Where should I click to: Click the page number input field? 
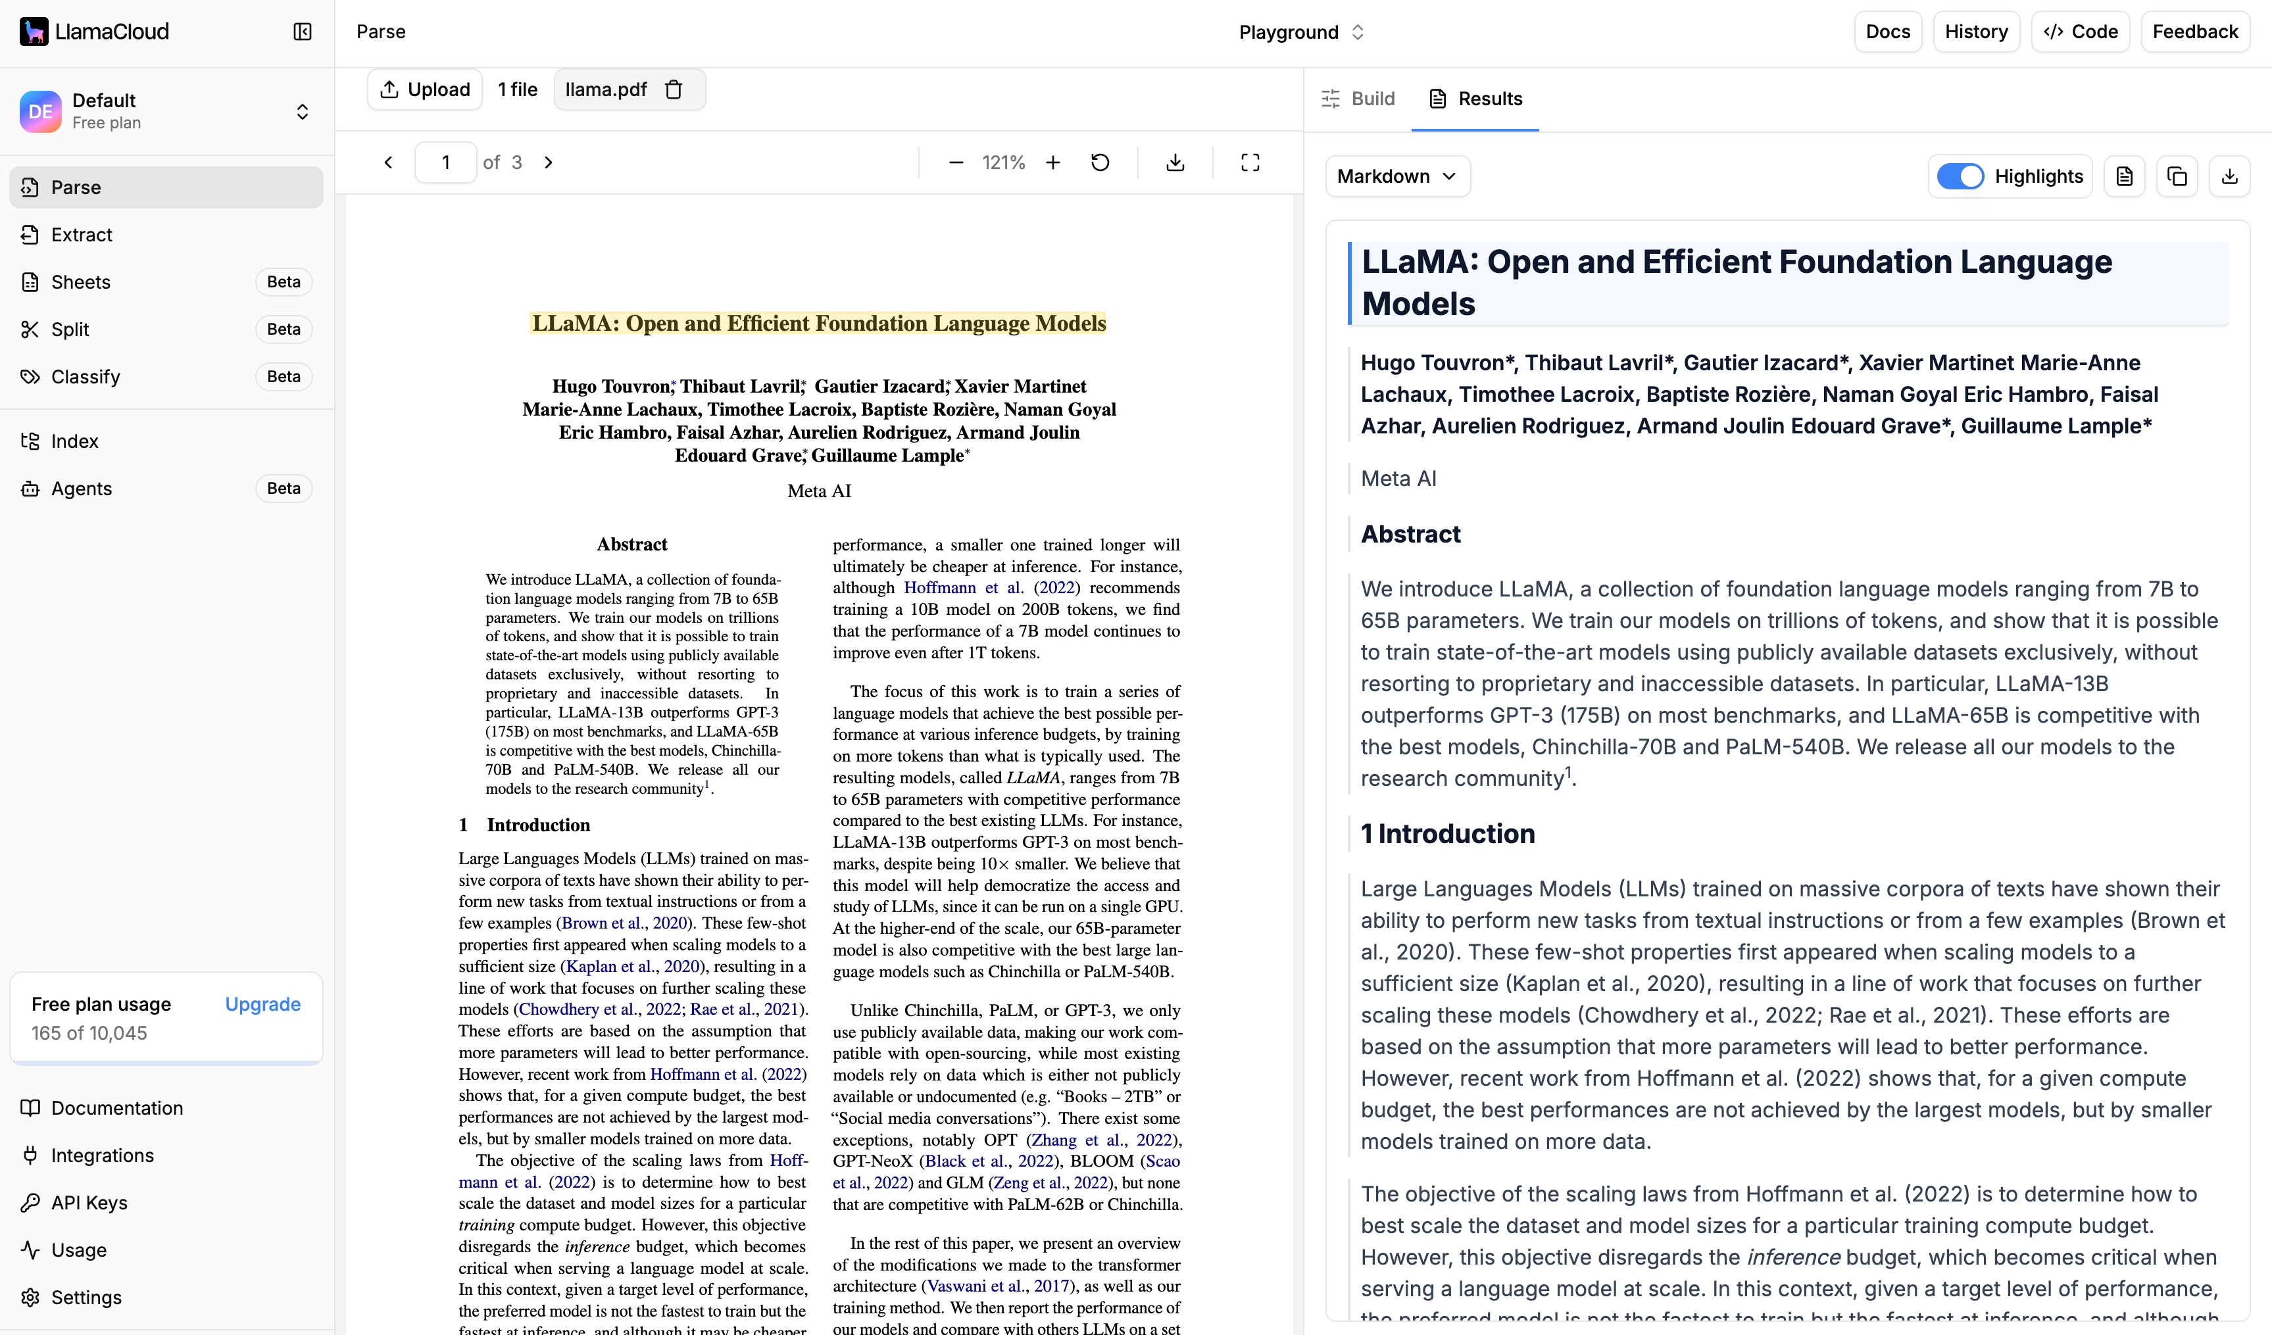click(x=445, y=162)
